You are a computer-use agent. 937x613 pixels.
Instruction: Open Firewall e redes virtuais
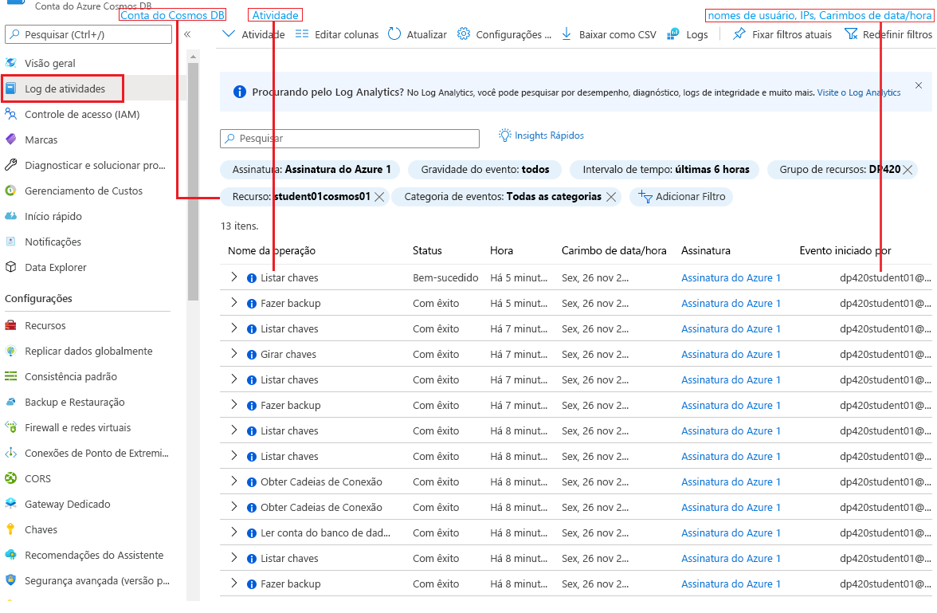pyautogui.click(x=77, y=427)
